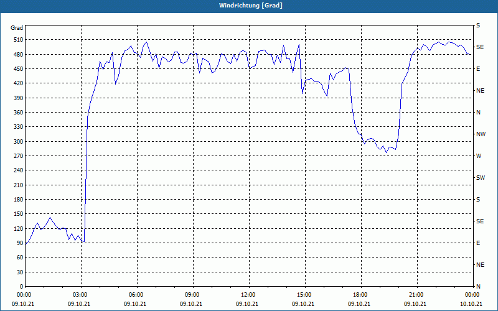Screen dimensions: 498x311
Task: Select the 09.10.21 date under 18:00
Action: 359,304
